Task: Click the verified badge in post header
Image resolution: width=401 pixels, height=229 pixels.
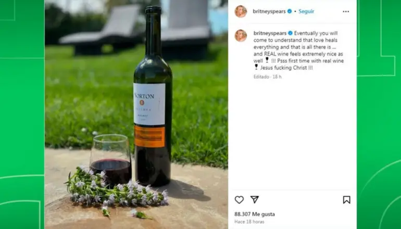Action: point(290,11)
